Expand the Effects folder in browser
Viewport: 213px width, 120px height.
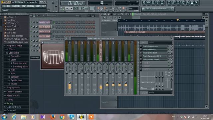click(12, 49)
